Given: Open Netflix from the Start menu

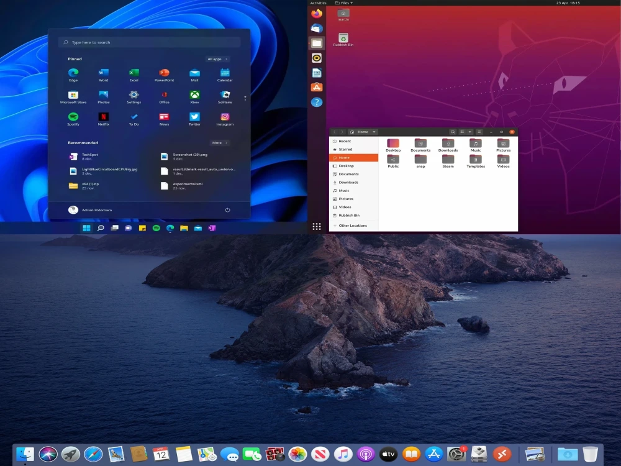Looking at the screenshot, I should [x=103, y=119].
